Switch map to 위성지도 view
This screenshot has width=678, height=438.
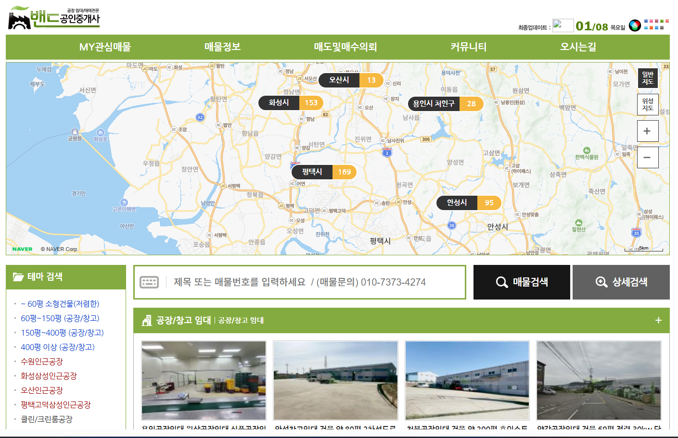(647, 104)
